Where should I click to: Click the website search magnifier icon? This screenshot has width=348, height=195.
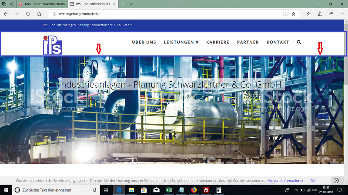point(299,42)
